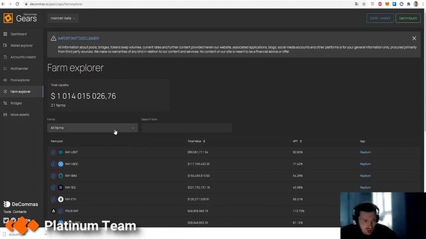Open the Chrome profile avatar

pos(415,4)
